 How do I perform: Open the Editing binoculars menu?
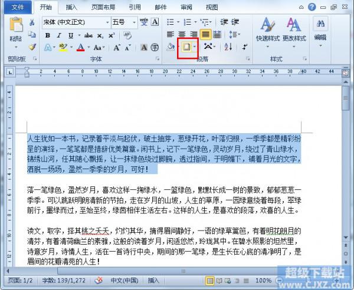coord(320,32)
